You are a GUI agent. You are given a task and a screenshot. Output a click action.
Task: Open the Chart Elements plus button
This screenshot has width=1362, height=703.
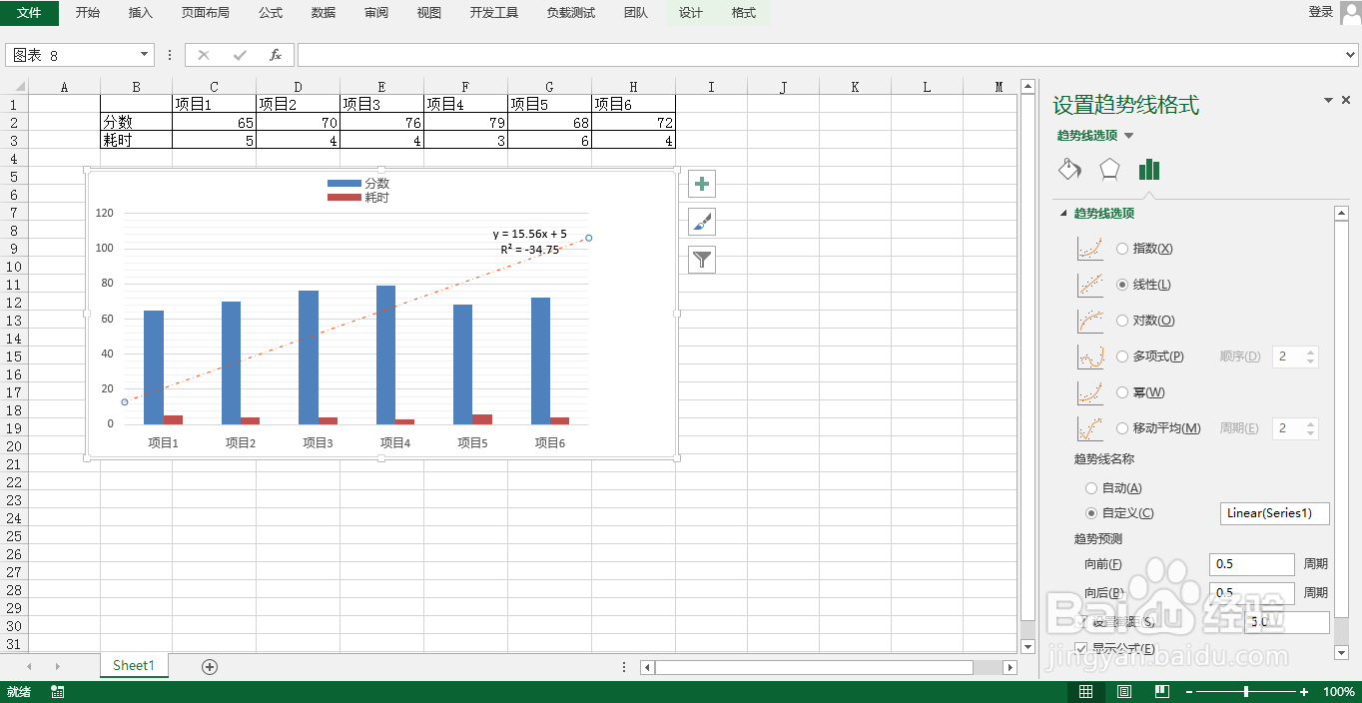(x=702, y=184)
